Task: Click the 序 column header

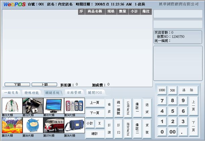Action: click(81, 11)
